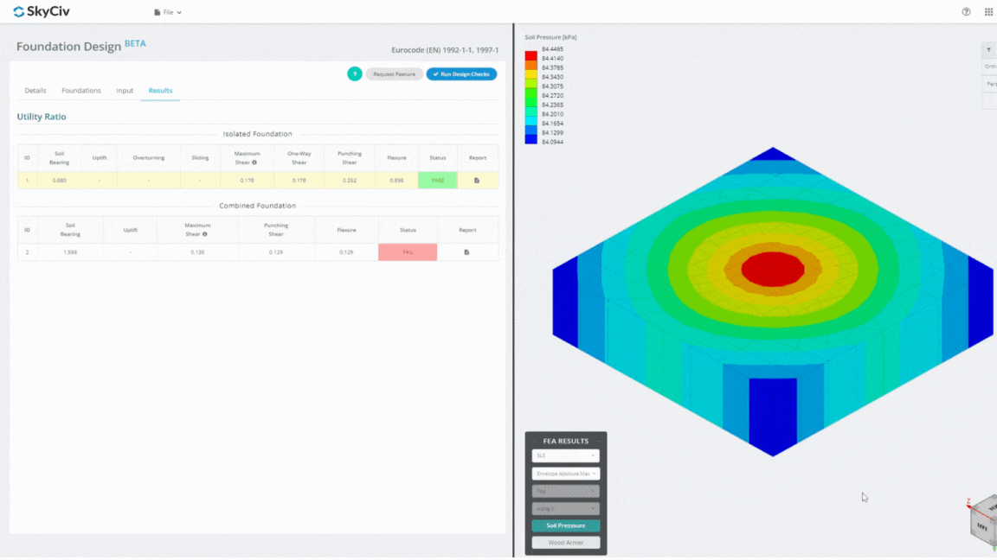This screenshot has width=997, height=560.
Task: Open the Top layer dropdown
Action: click(x=565, y=492)
